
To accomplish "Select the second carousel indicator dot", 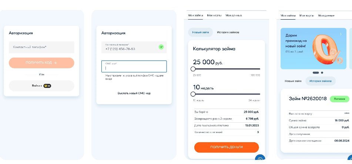I will click(x=322, y=73).
